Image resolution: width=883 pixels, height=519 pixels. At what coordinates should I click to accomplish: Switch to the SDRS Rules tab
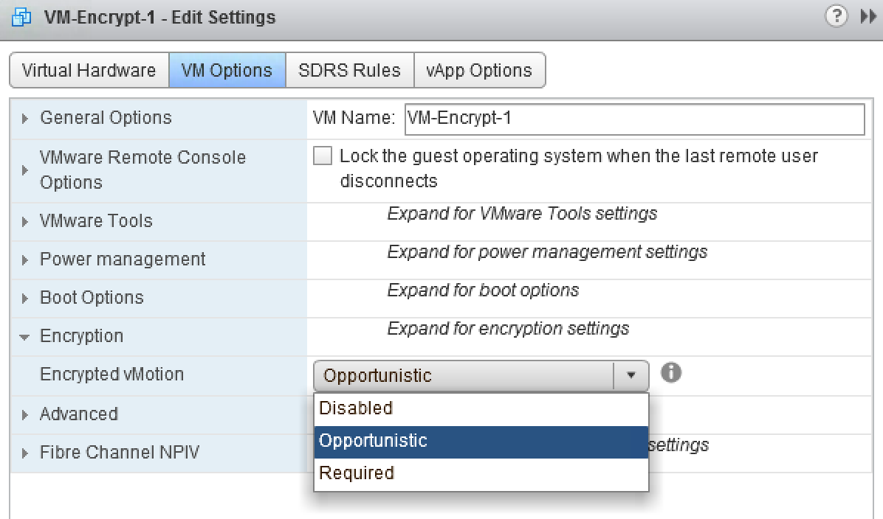pyautogui.click(x=349, y=71)
